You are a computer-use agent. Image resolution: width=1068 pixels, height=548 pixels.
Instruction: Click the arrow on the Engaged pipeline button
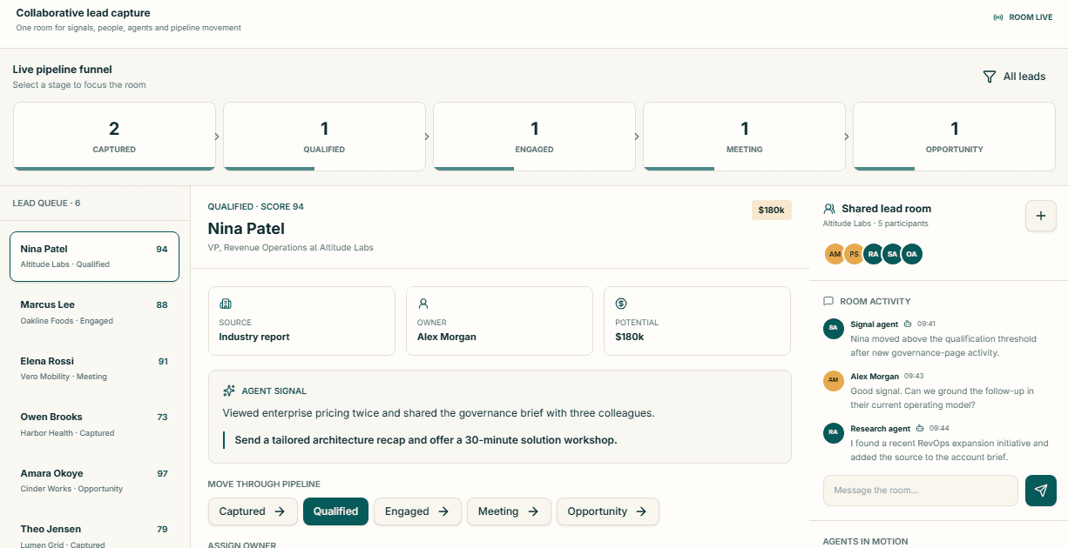(x=443, y=511)
